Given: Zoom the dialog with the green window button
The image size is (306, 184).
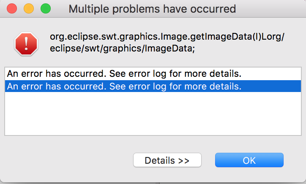Looking at the screenshot, I should tap(46, 9).
